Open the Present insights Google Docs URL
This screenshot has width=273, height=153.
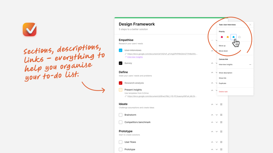point(162,96)
